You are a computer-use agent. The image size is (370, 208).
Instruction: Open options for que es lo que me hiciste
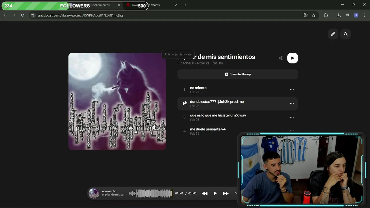point(292,117)
